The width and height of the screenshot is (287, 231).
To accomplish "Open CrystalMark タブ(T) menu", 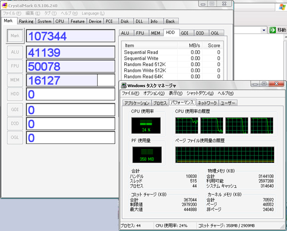I will point(51,13).
